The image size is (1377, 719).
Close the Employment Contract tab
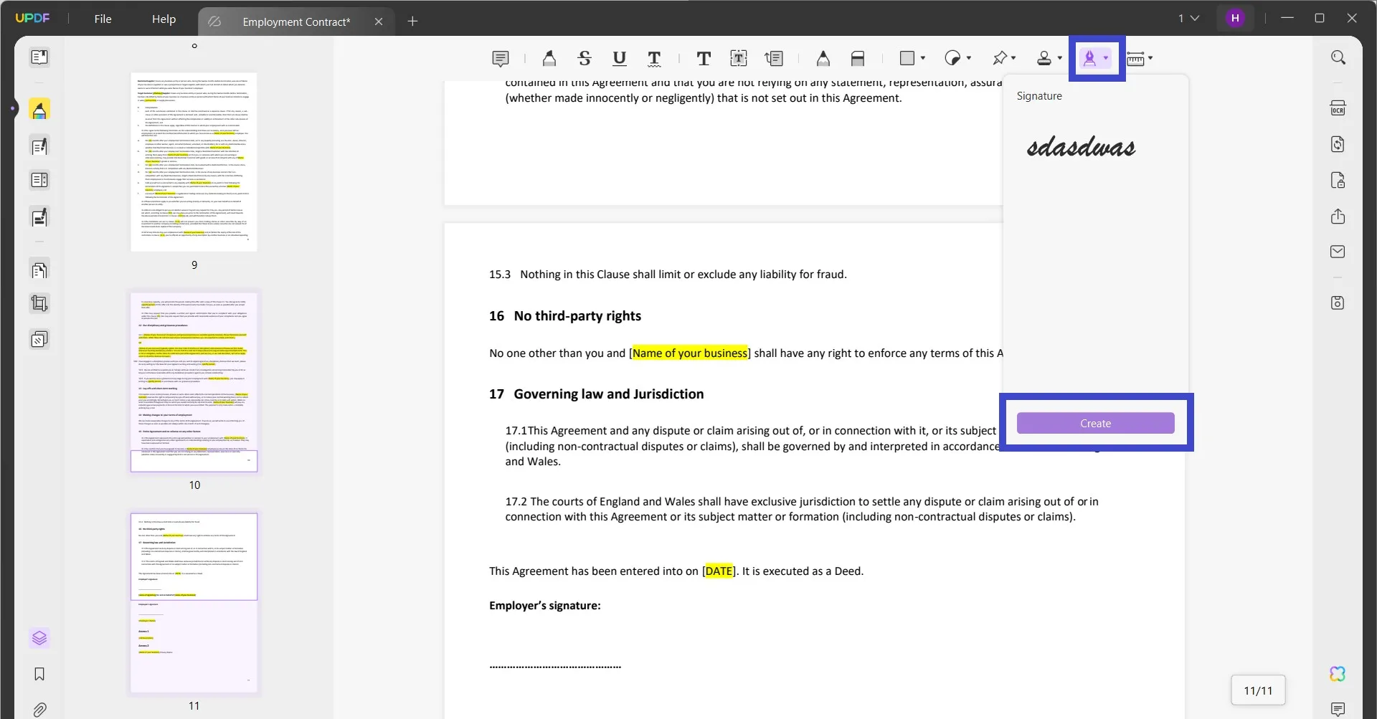(379, 22)
